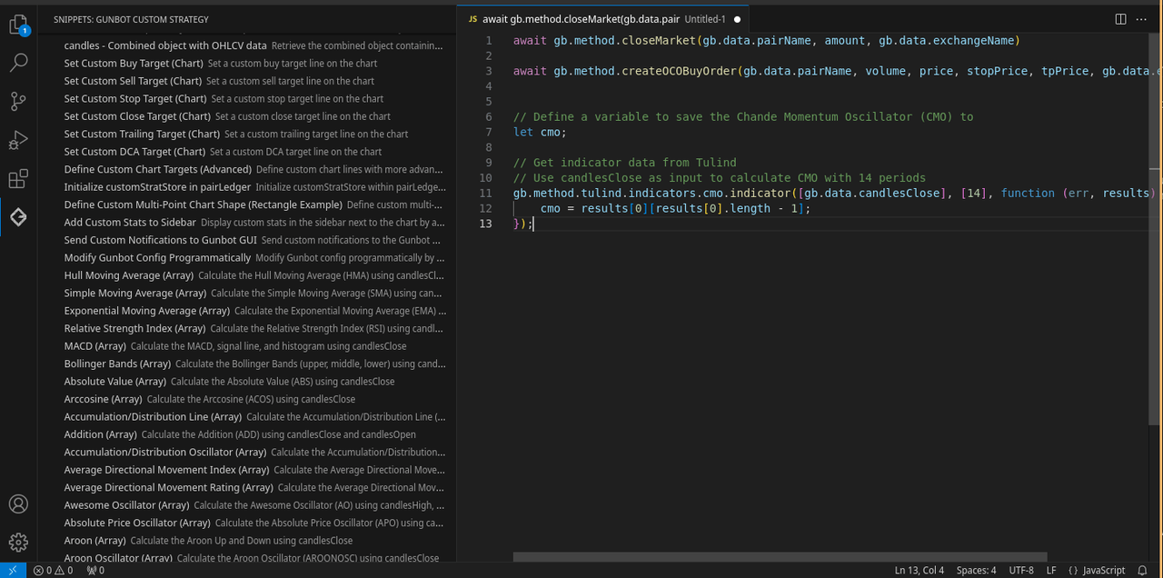Select 'Hull Moving Average (Array)' snippet
Image resolution: width=1163 pixels, height=578 pixels.
(247, 275)
